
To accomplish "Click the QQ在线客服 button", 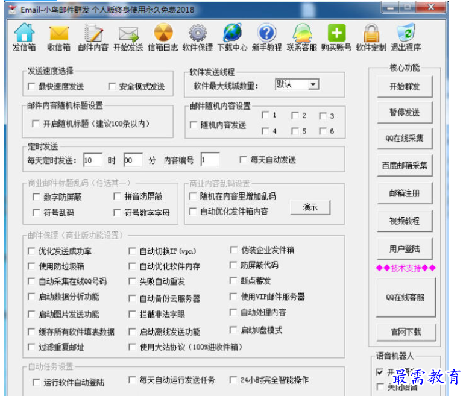I will point(406,297).
